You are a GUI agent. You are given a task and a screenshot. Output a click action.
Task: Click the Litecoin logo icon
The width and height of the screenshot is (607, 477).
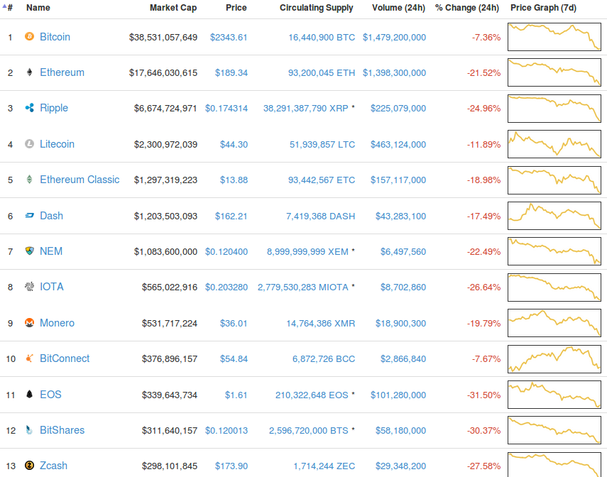pos(29,144)
